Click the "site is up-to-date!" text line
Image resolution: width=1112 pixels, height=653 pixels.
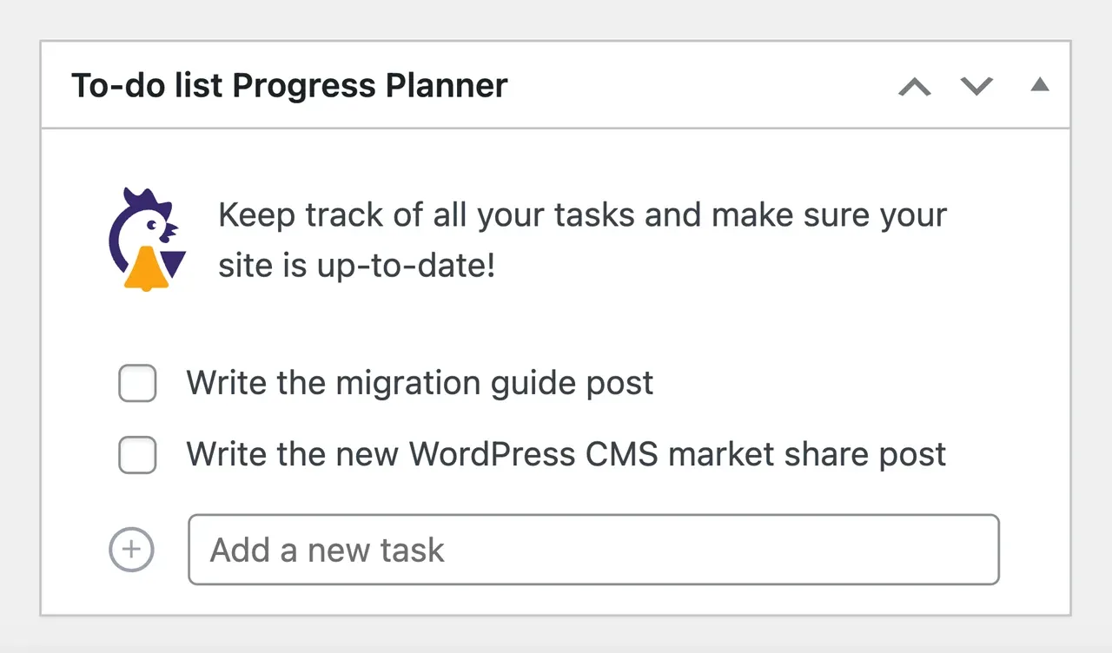click(x=356, y=266)
